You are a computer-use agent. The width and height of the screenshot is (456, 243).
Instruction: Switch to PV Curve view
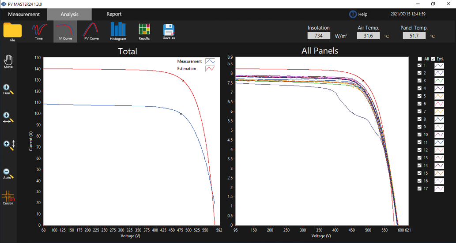tap(91, 30)
